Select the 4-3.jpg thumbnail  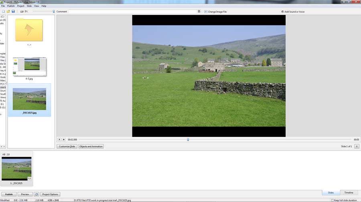[x=29, y=67]
